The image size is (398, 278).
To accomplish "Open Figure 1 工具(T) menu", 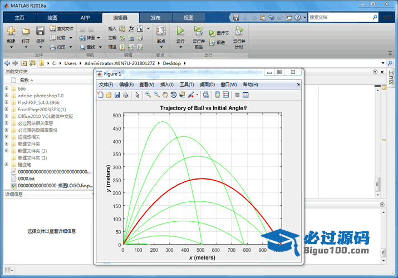I will [187, 85].
